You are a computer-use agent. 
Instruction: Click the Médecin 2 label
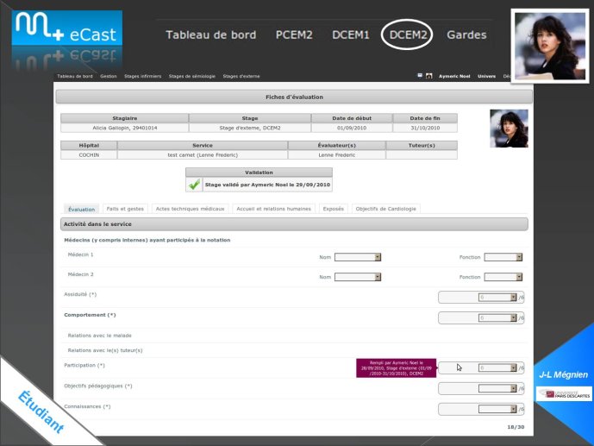coord(80,274)
